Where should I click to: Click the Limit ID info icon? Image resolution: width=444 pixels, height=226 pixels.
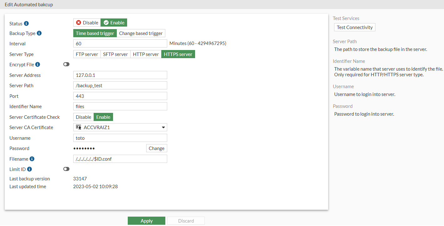(x=30, y=169)
